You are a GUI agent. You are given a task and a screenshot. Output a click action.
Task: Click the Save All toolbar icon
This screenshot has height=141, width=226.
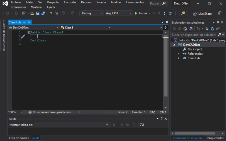click(43, 13)
